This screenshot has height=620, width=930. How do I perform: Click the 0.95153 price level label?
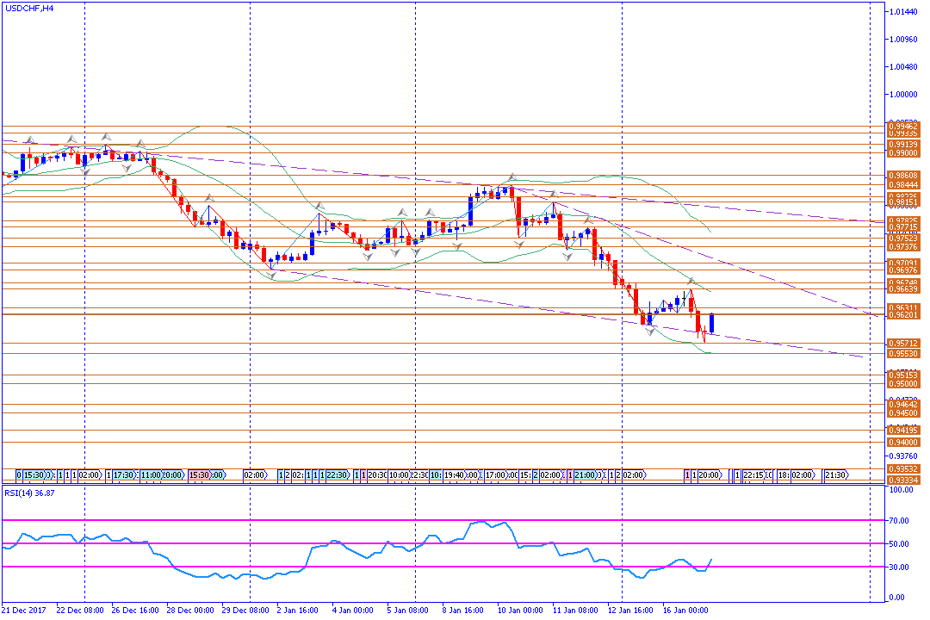(903, 375)
